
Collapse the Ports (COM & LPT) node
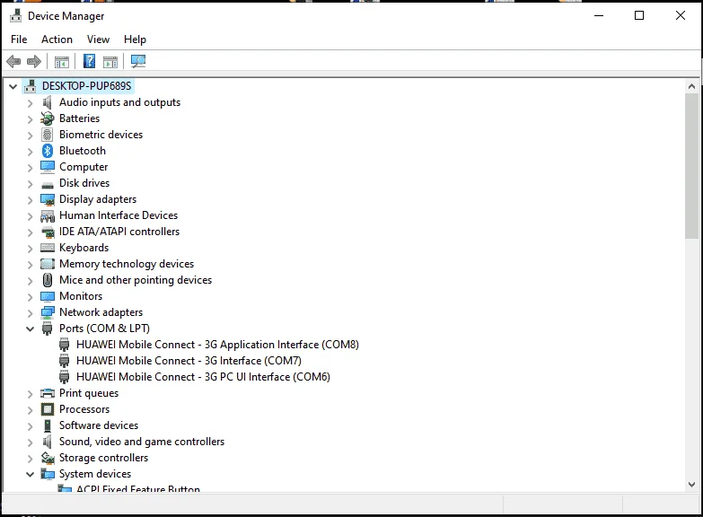pyautogui.click(x=30, y=329)
